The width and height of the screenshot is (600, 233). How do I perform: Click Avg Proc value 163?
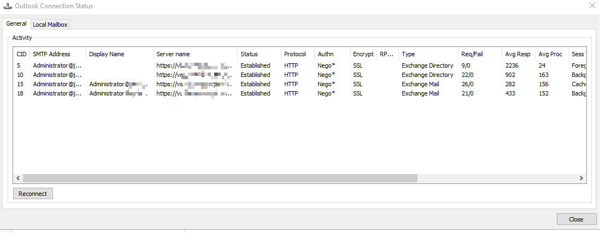pyautogui.click(x=543, y=75)
